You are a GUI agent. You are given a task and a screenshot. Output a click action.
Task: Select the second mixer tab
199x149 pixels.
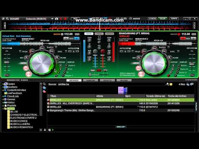[x=99, y=34]
